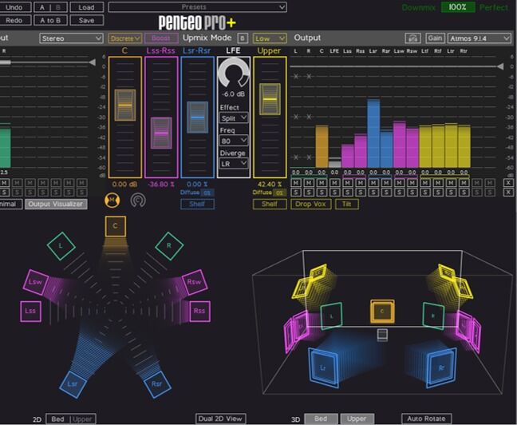Click the green L speaker in 2D view
The image size is (517, 425).
[61, 245]
